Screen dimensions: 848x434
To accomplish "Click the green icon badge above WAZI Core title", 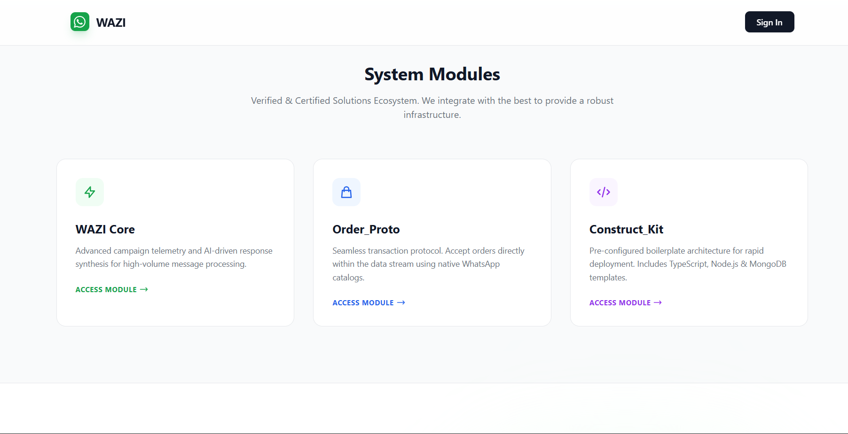I will [x=89, y=192].
